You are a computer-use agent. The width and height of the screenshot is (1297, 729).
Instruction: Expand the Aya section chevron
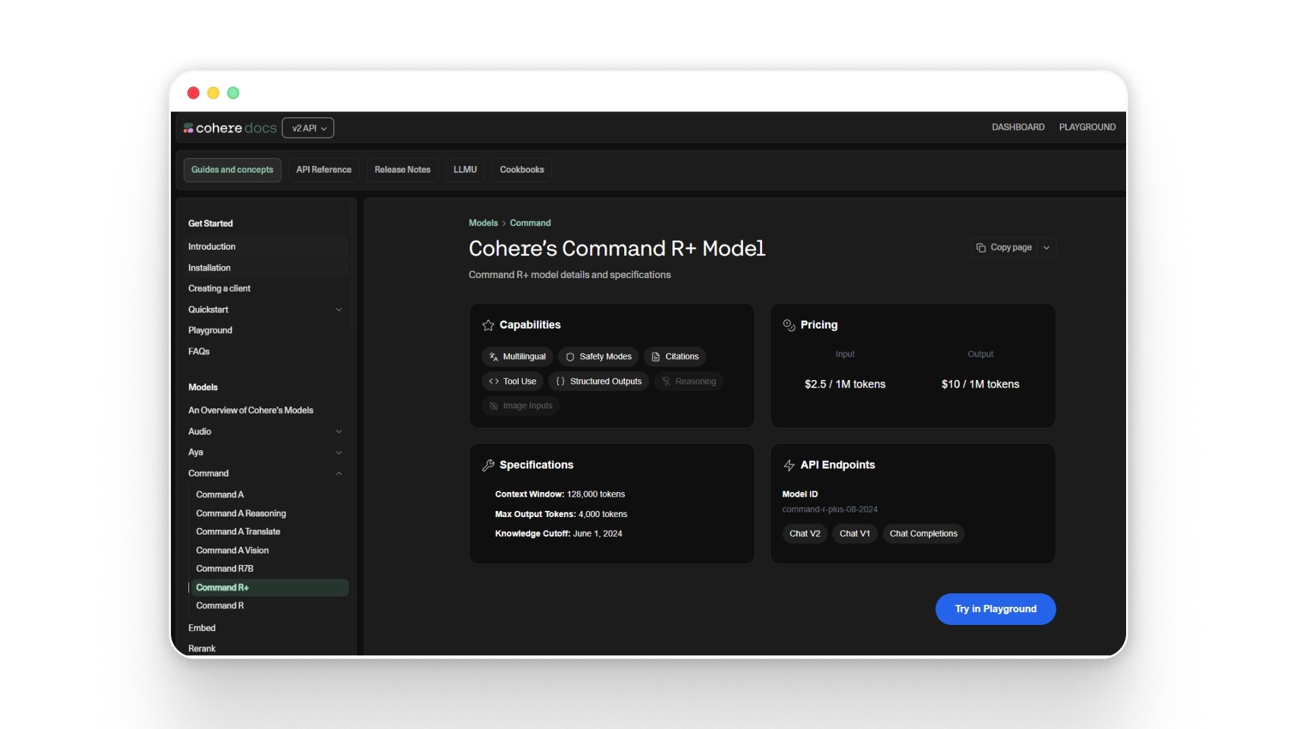[339, 452]
